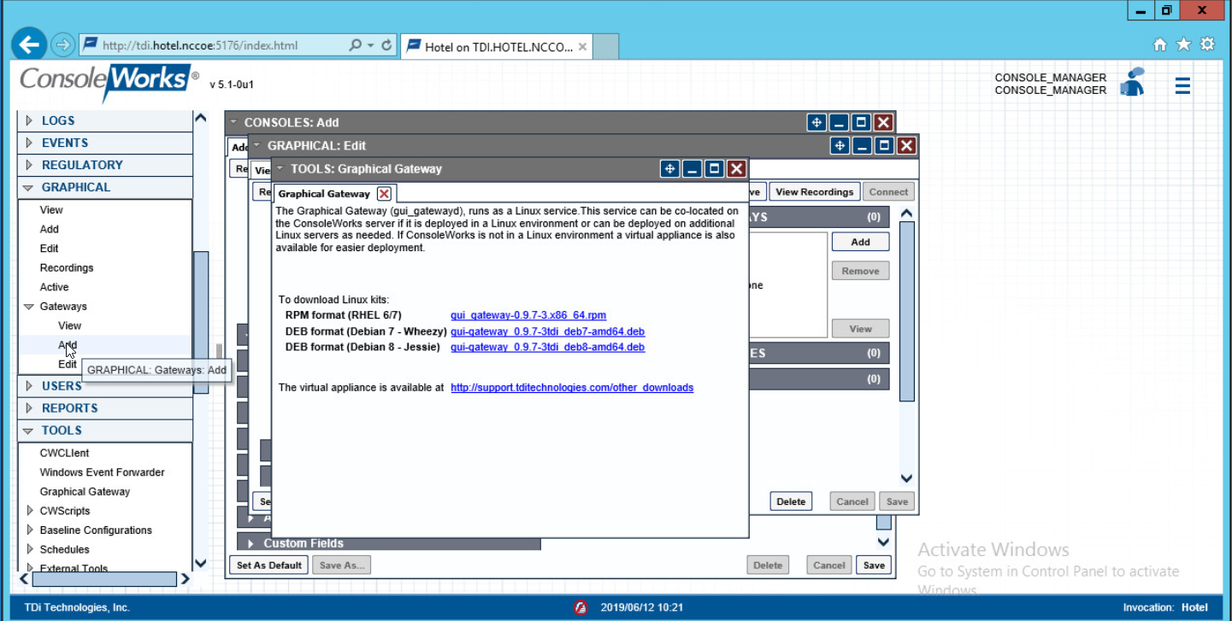Collapse the TOOLS menu section
This screenshot has height=621, width=1232.
(29, 431)
